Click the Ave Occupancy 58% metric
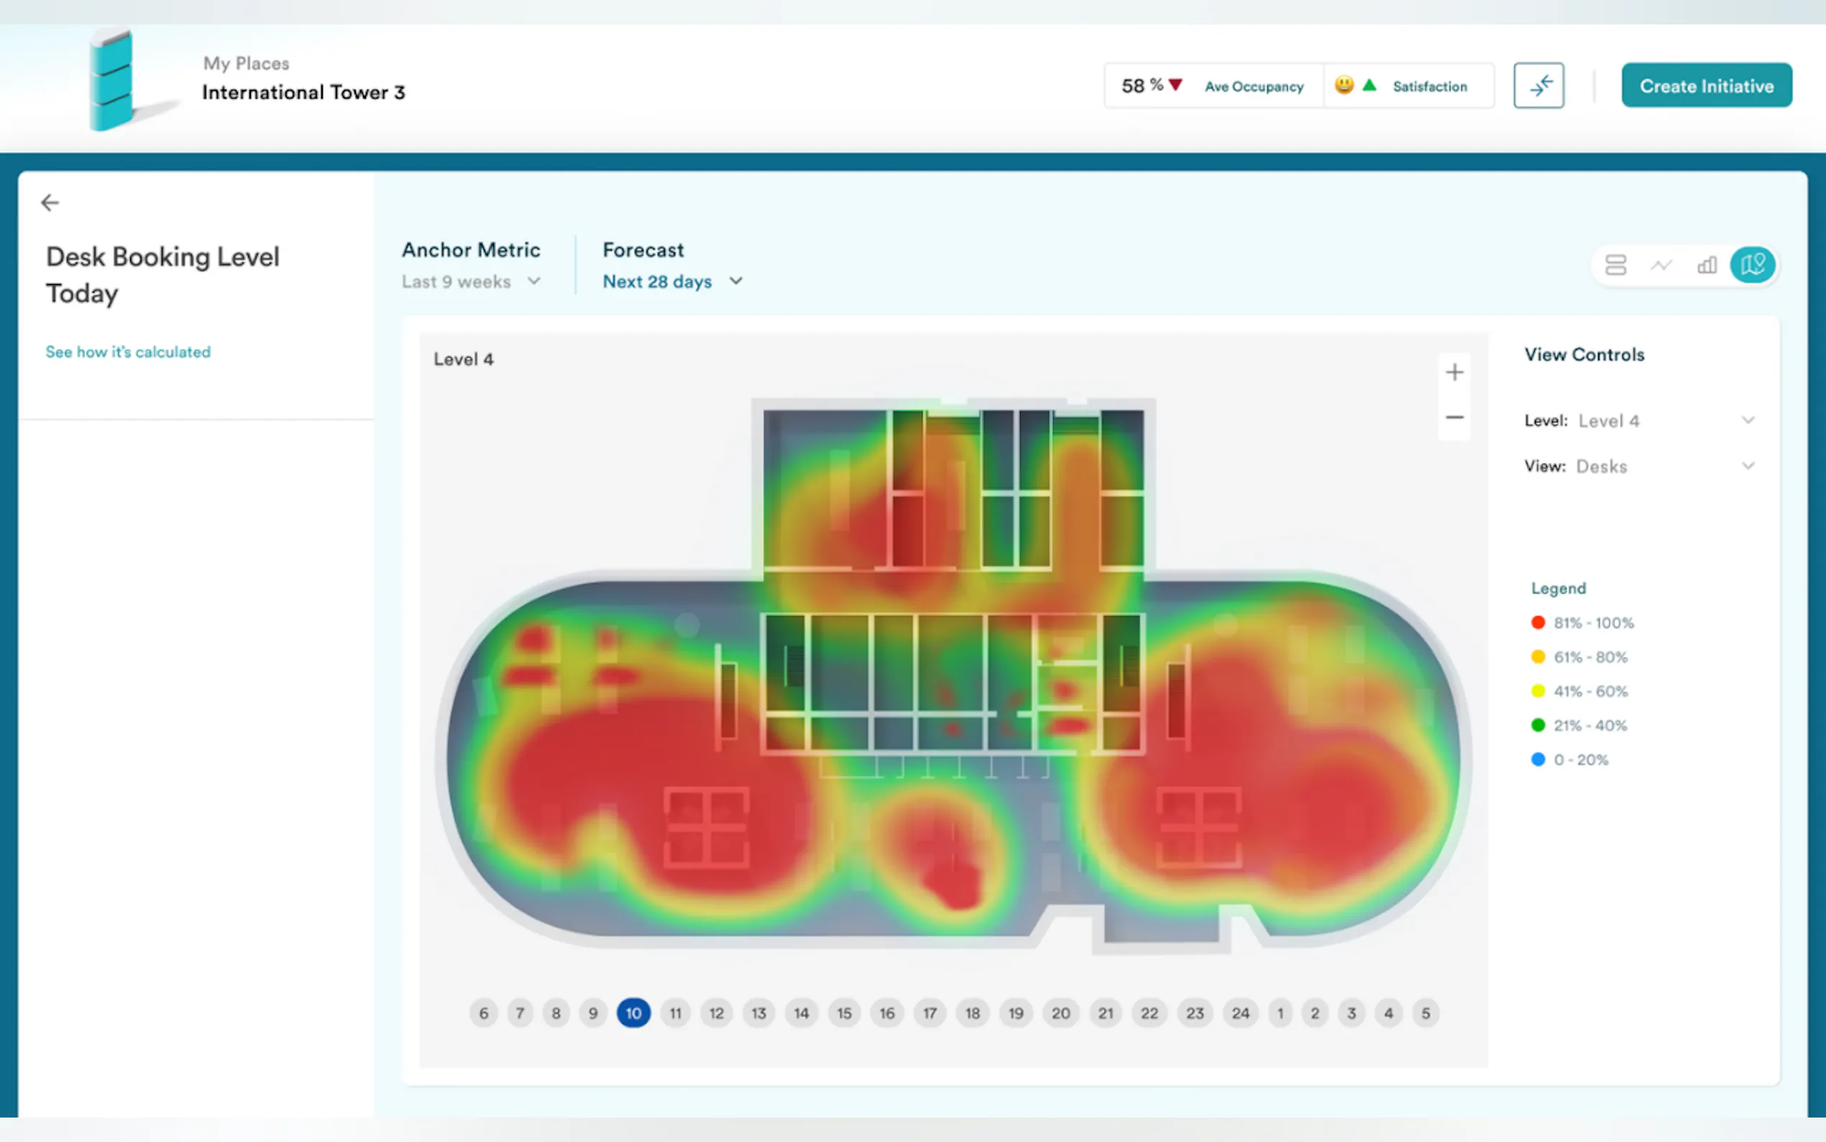This screenshot has width=1826, height=1142. click(x=1212, y=86)
